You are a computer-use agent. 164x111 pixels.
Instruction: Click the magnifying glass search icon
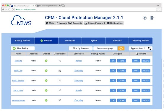tap(149, 48)
